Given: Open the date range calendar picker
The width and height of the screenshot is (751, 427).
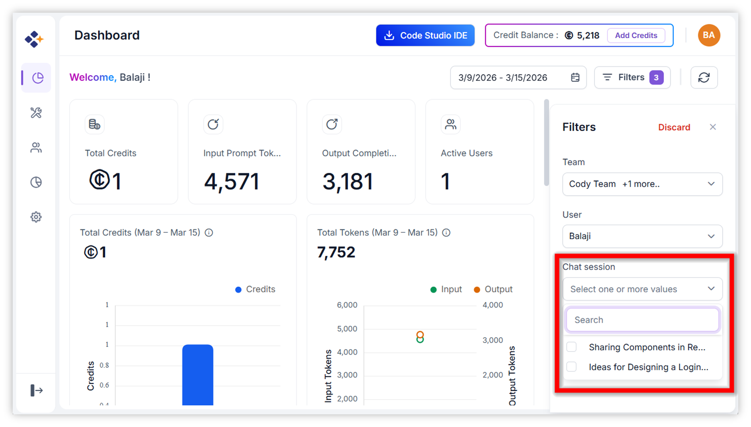Looking at the screenshot, I should pyautogui.click(x=575, y=77).
